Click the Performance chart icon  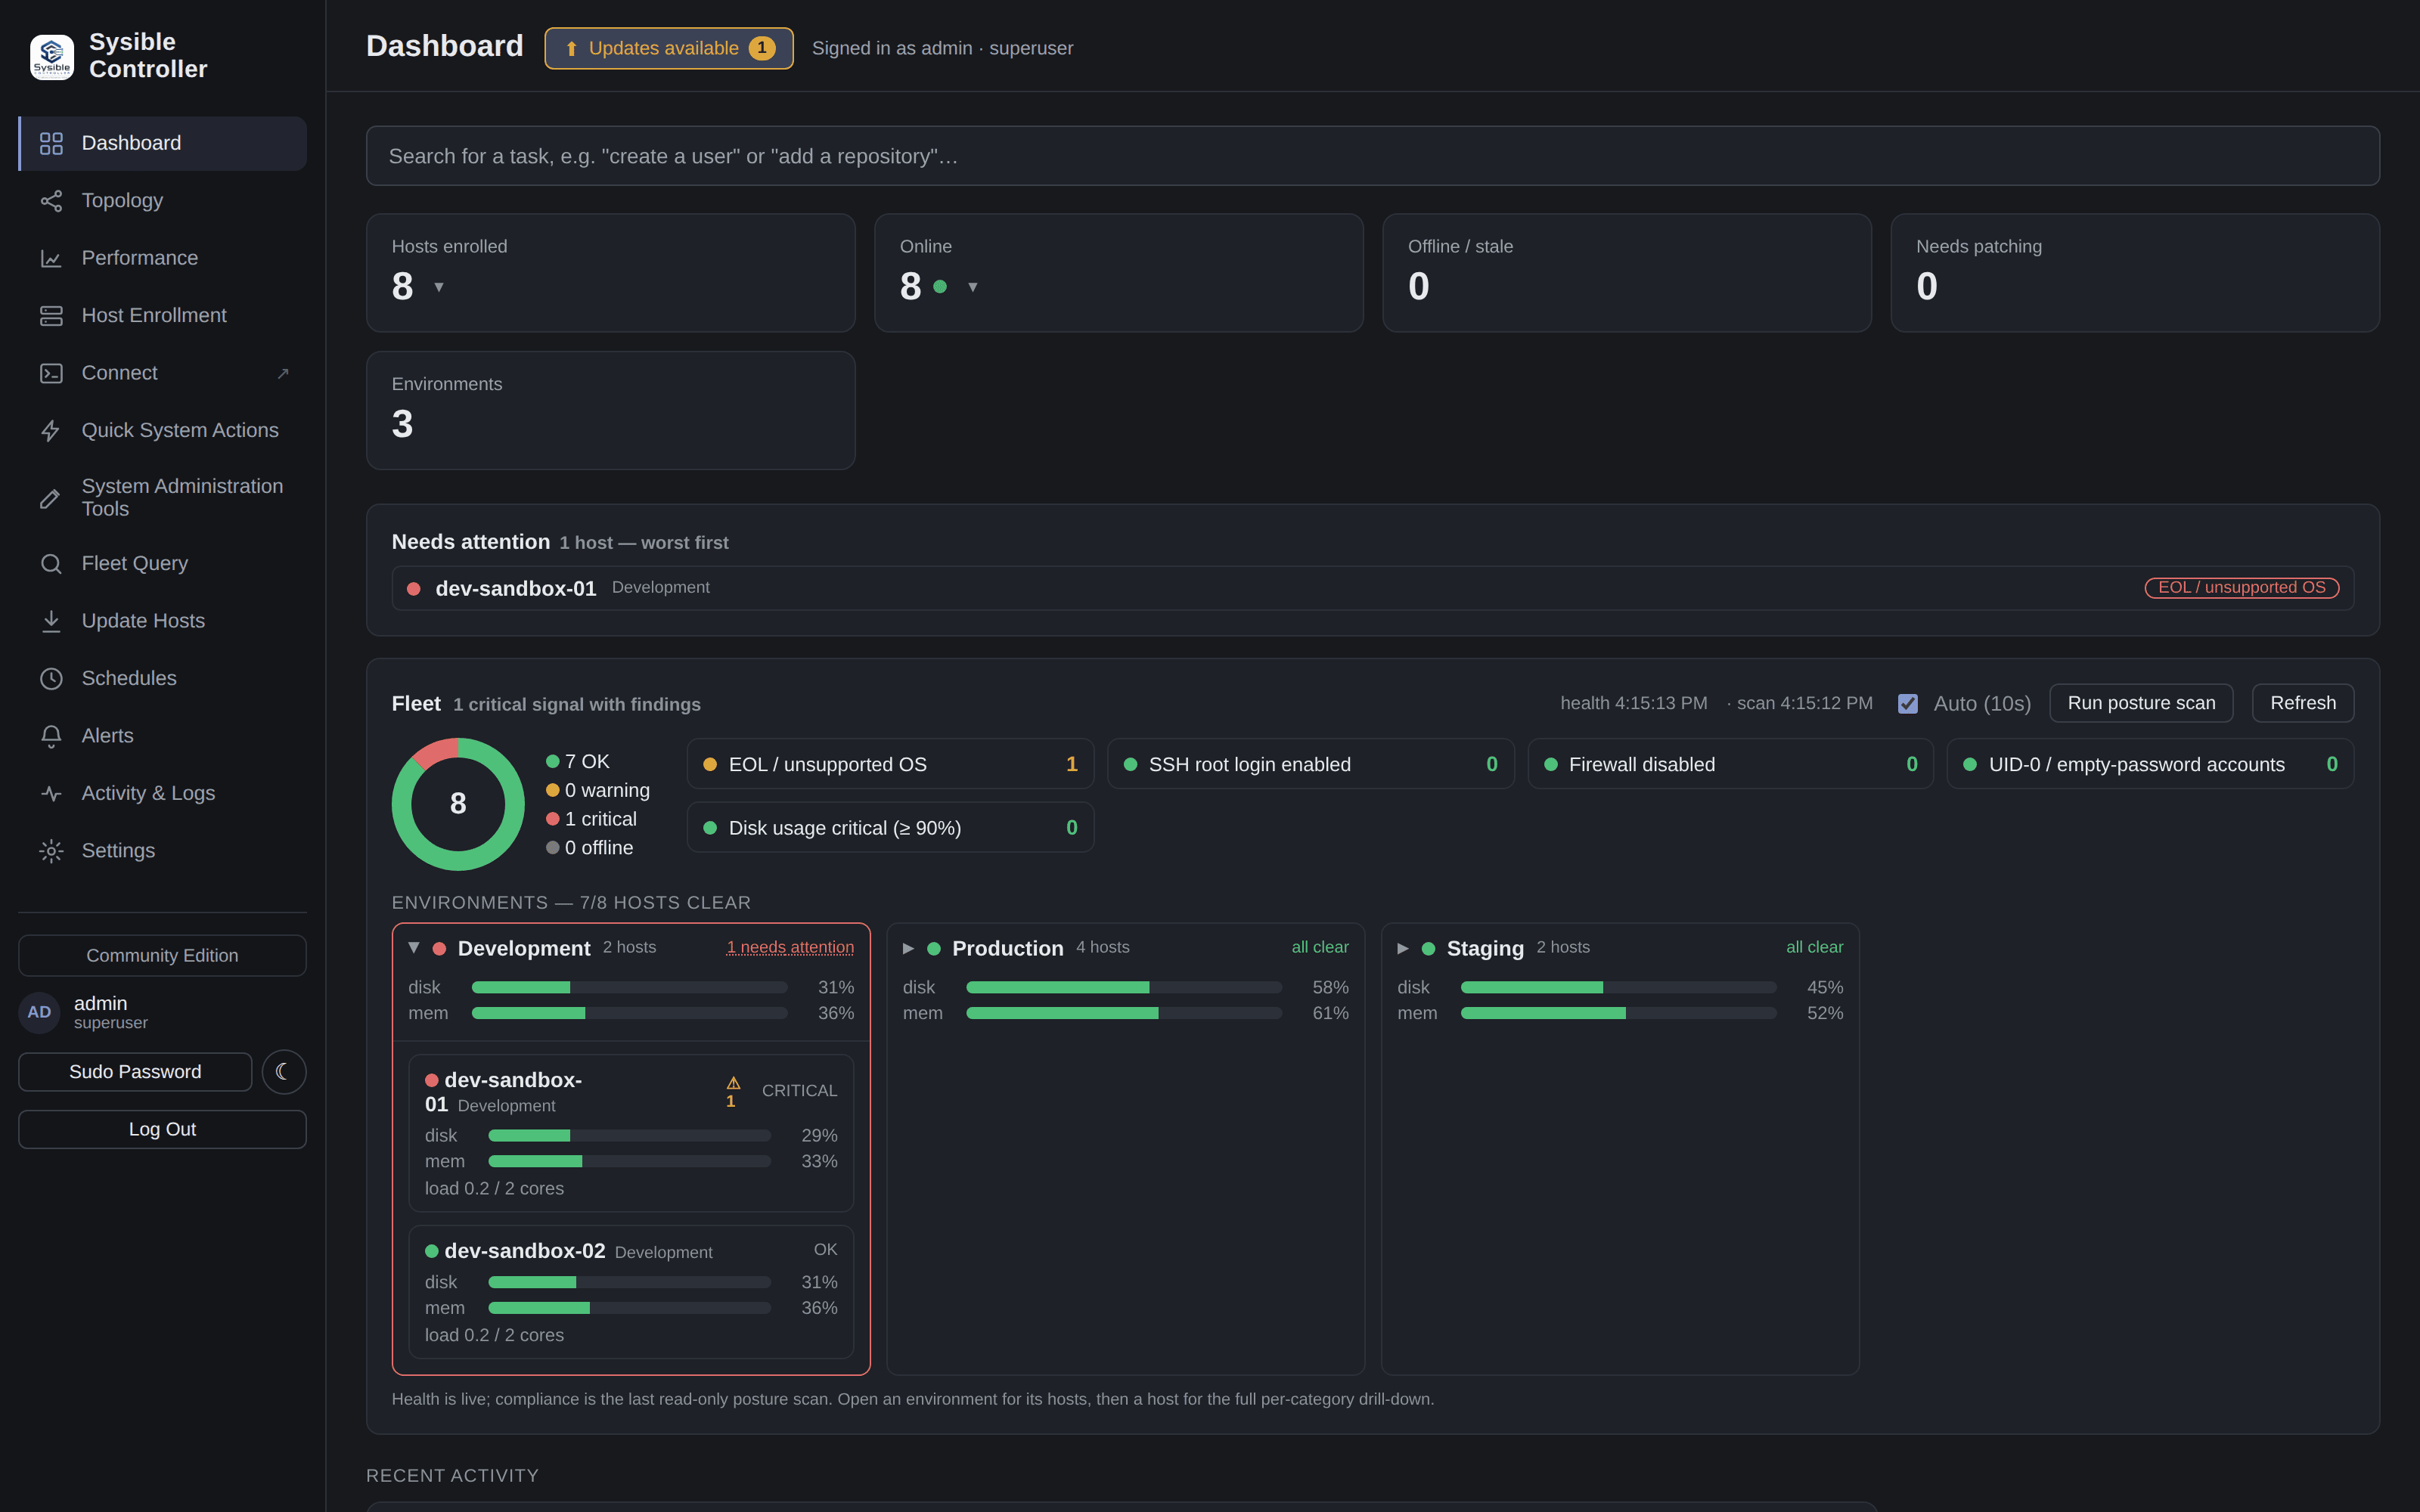click(x=51, y=258)
